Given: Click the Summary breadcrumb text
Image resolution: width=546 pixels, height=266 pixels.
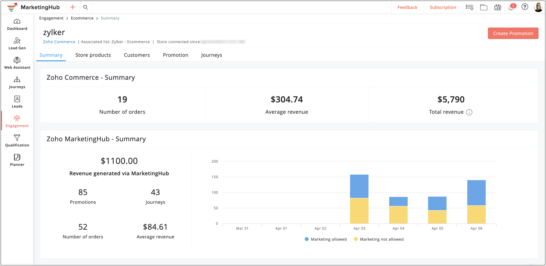Looking at the screenshot, I should (x=110, y=18).
